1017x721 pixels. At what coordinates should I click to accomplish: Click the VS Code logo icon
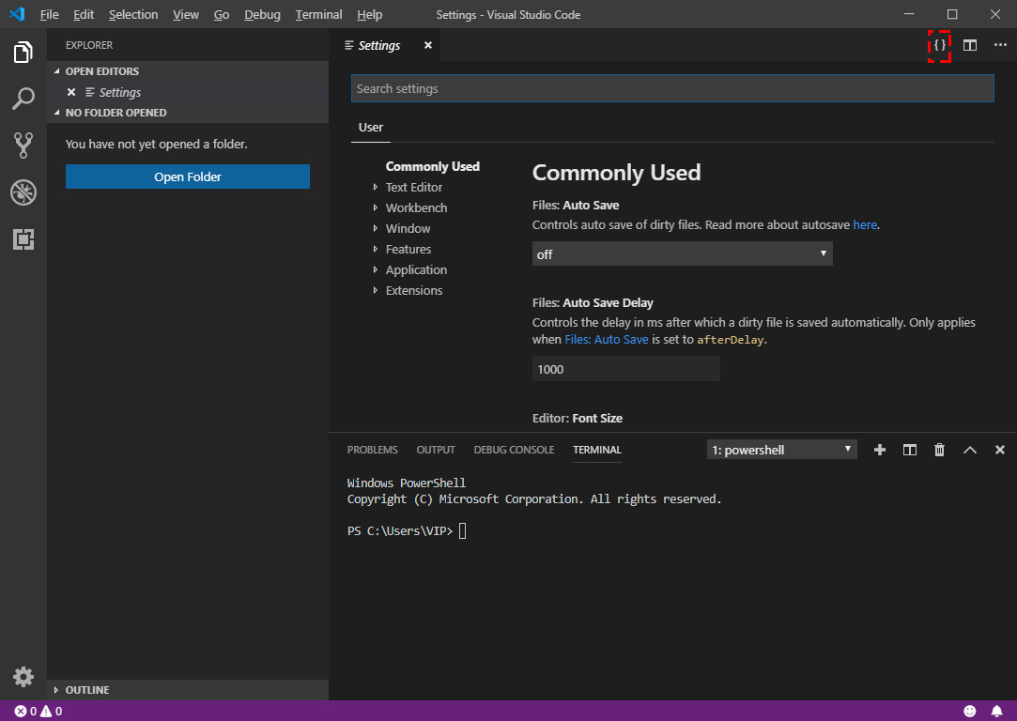(x=18, y=14)
